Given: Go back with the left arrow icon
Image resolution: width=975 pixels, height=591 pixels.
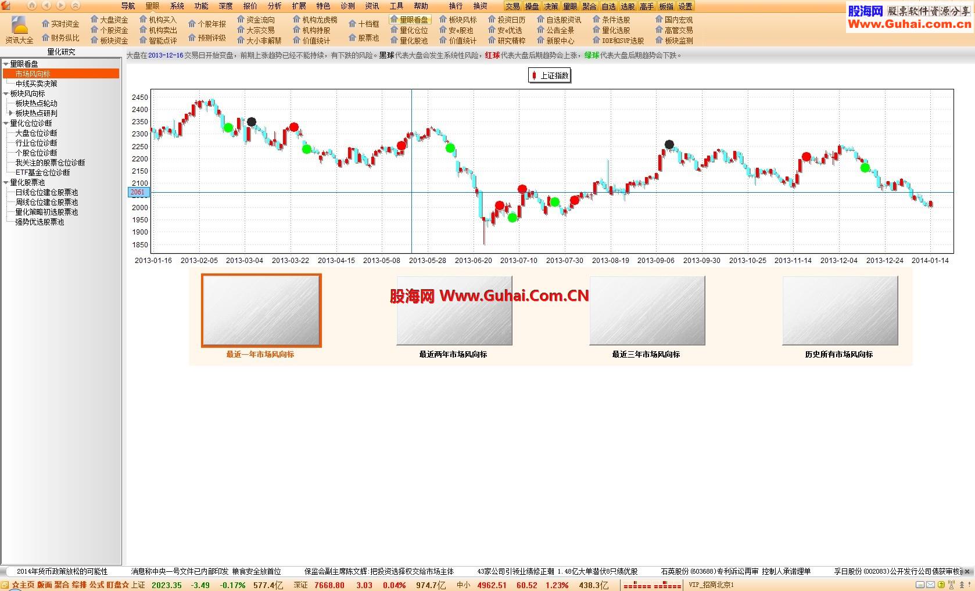Looking at the screenshot, I should click(x=46, y=6).
